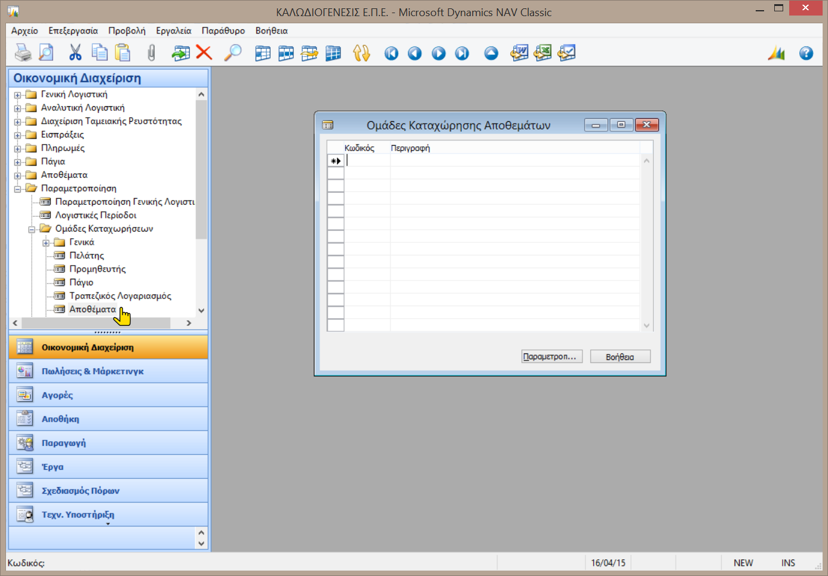Expand the Γενικά subfolder

click(47, 242)
